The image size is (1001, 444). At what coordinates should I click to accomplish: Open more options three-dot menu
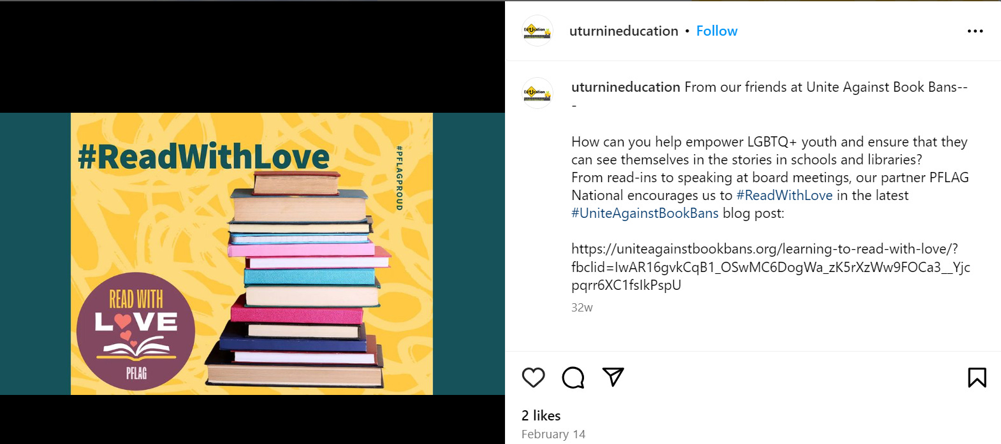975,31
